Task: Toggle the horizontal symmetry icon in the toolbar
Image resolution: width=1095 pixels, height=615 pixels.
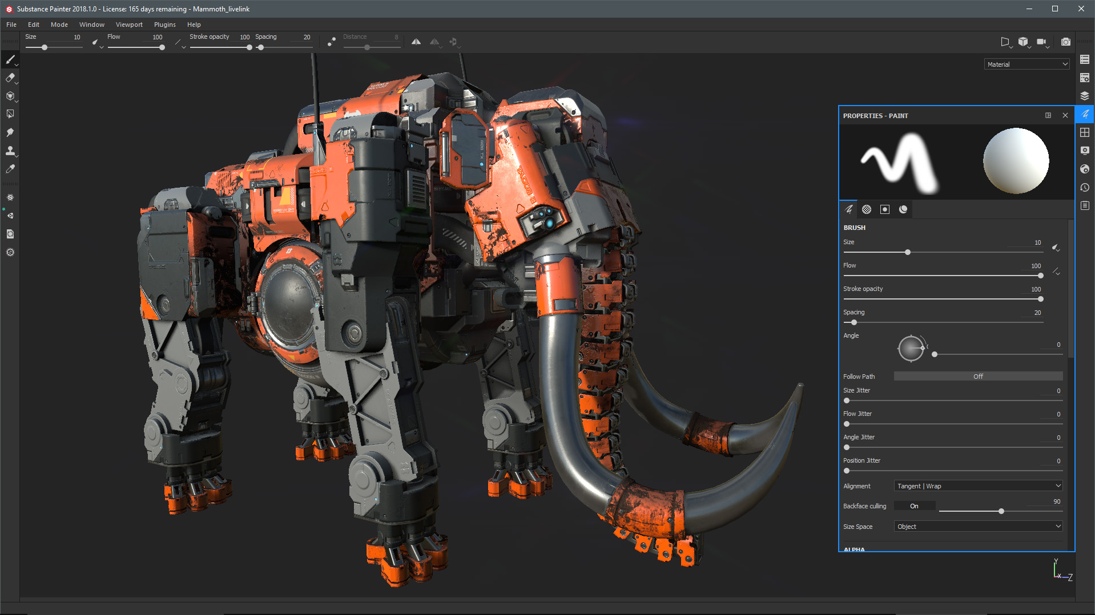Action: coord(416,41)
